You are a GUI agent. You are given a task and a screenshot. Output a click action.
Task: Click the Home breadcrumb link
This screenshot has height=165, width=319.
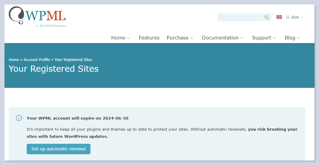[x=14, y=60]
